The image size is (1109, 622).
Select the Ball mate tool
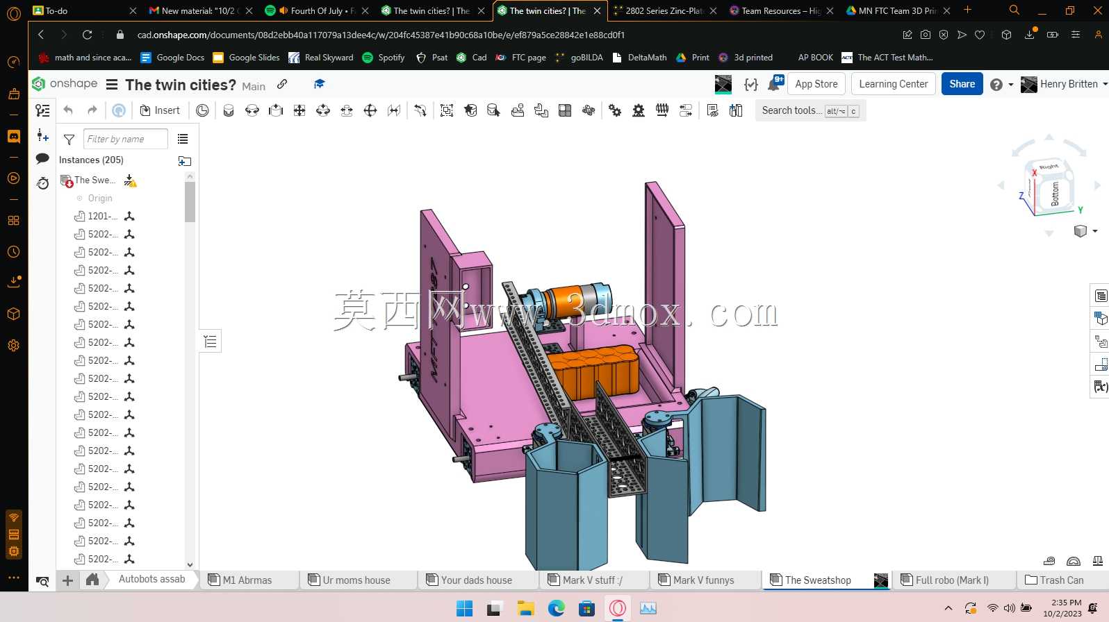tap(370, 110)
